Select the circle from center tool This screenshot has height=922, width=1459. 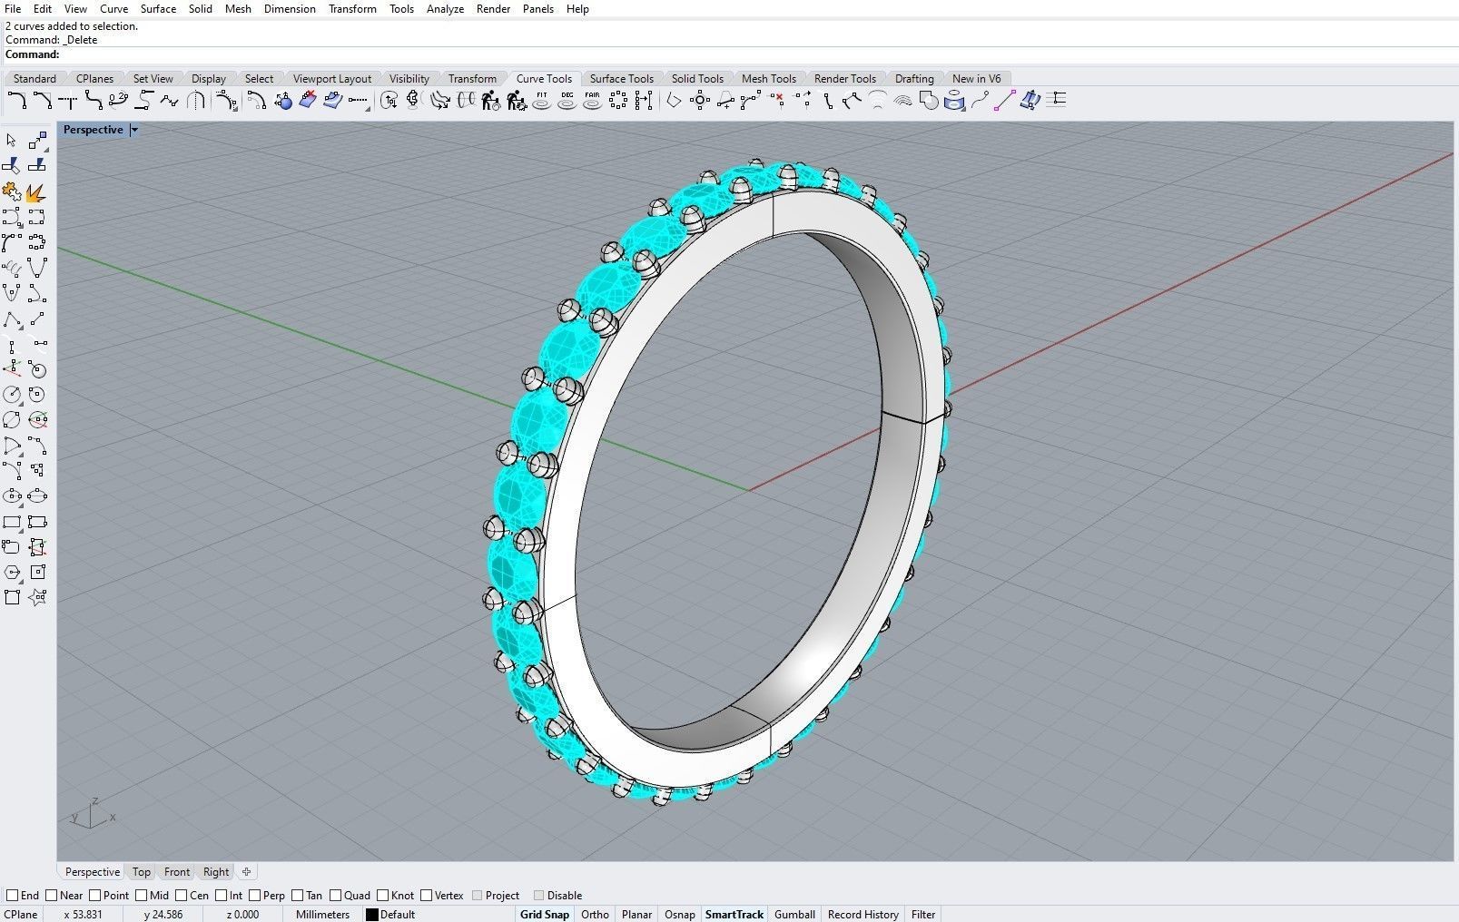12,395
